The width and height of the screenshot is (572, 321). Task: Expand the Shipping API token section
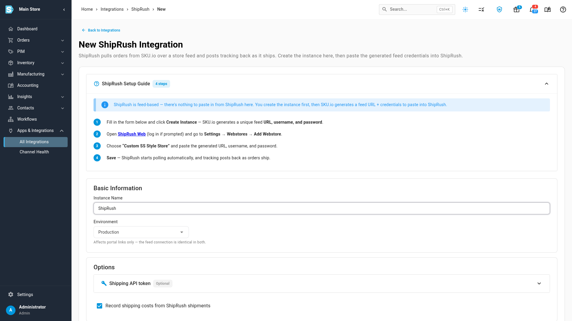[x=539, y=284]
